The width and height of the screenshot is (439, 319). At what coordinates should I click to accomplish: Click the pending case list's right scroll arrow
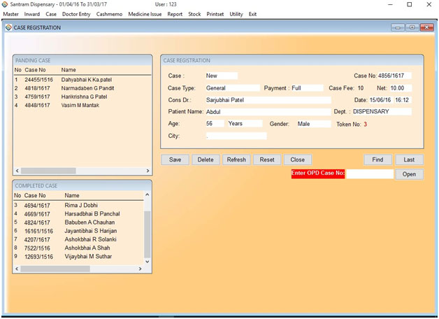coord(147,171)
